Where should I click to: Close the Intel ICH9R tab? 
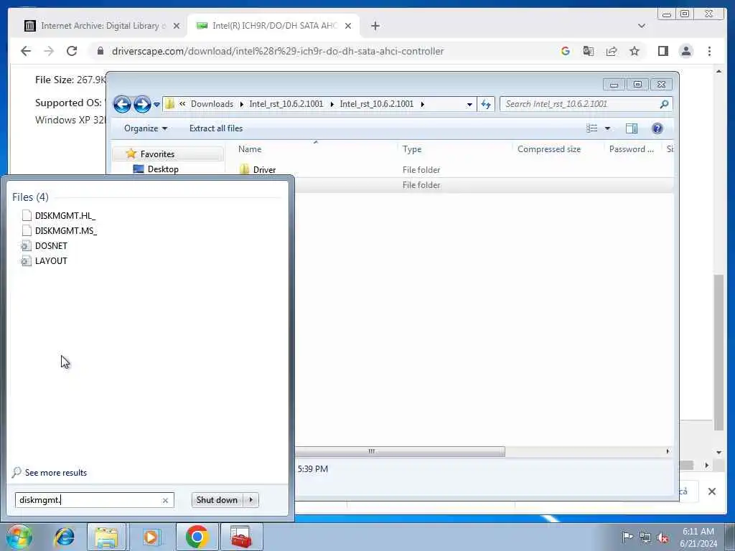tap(348, 26)
